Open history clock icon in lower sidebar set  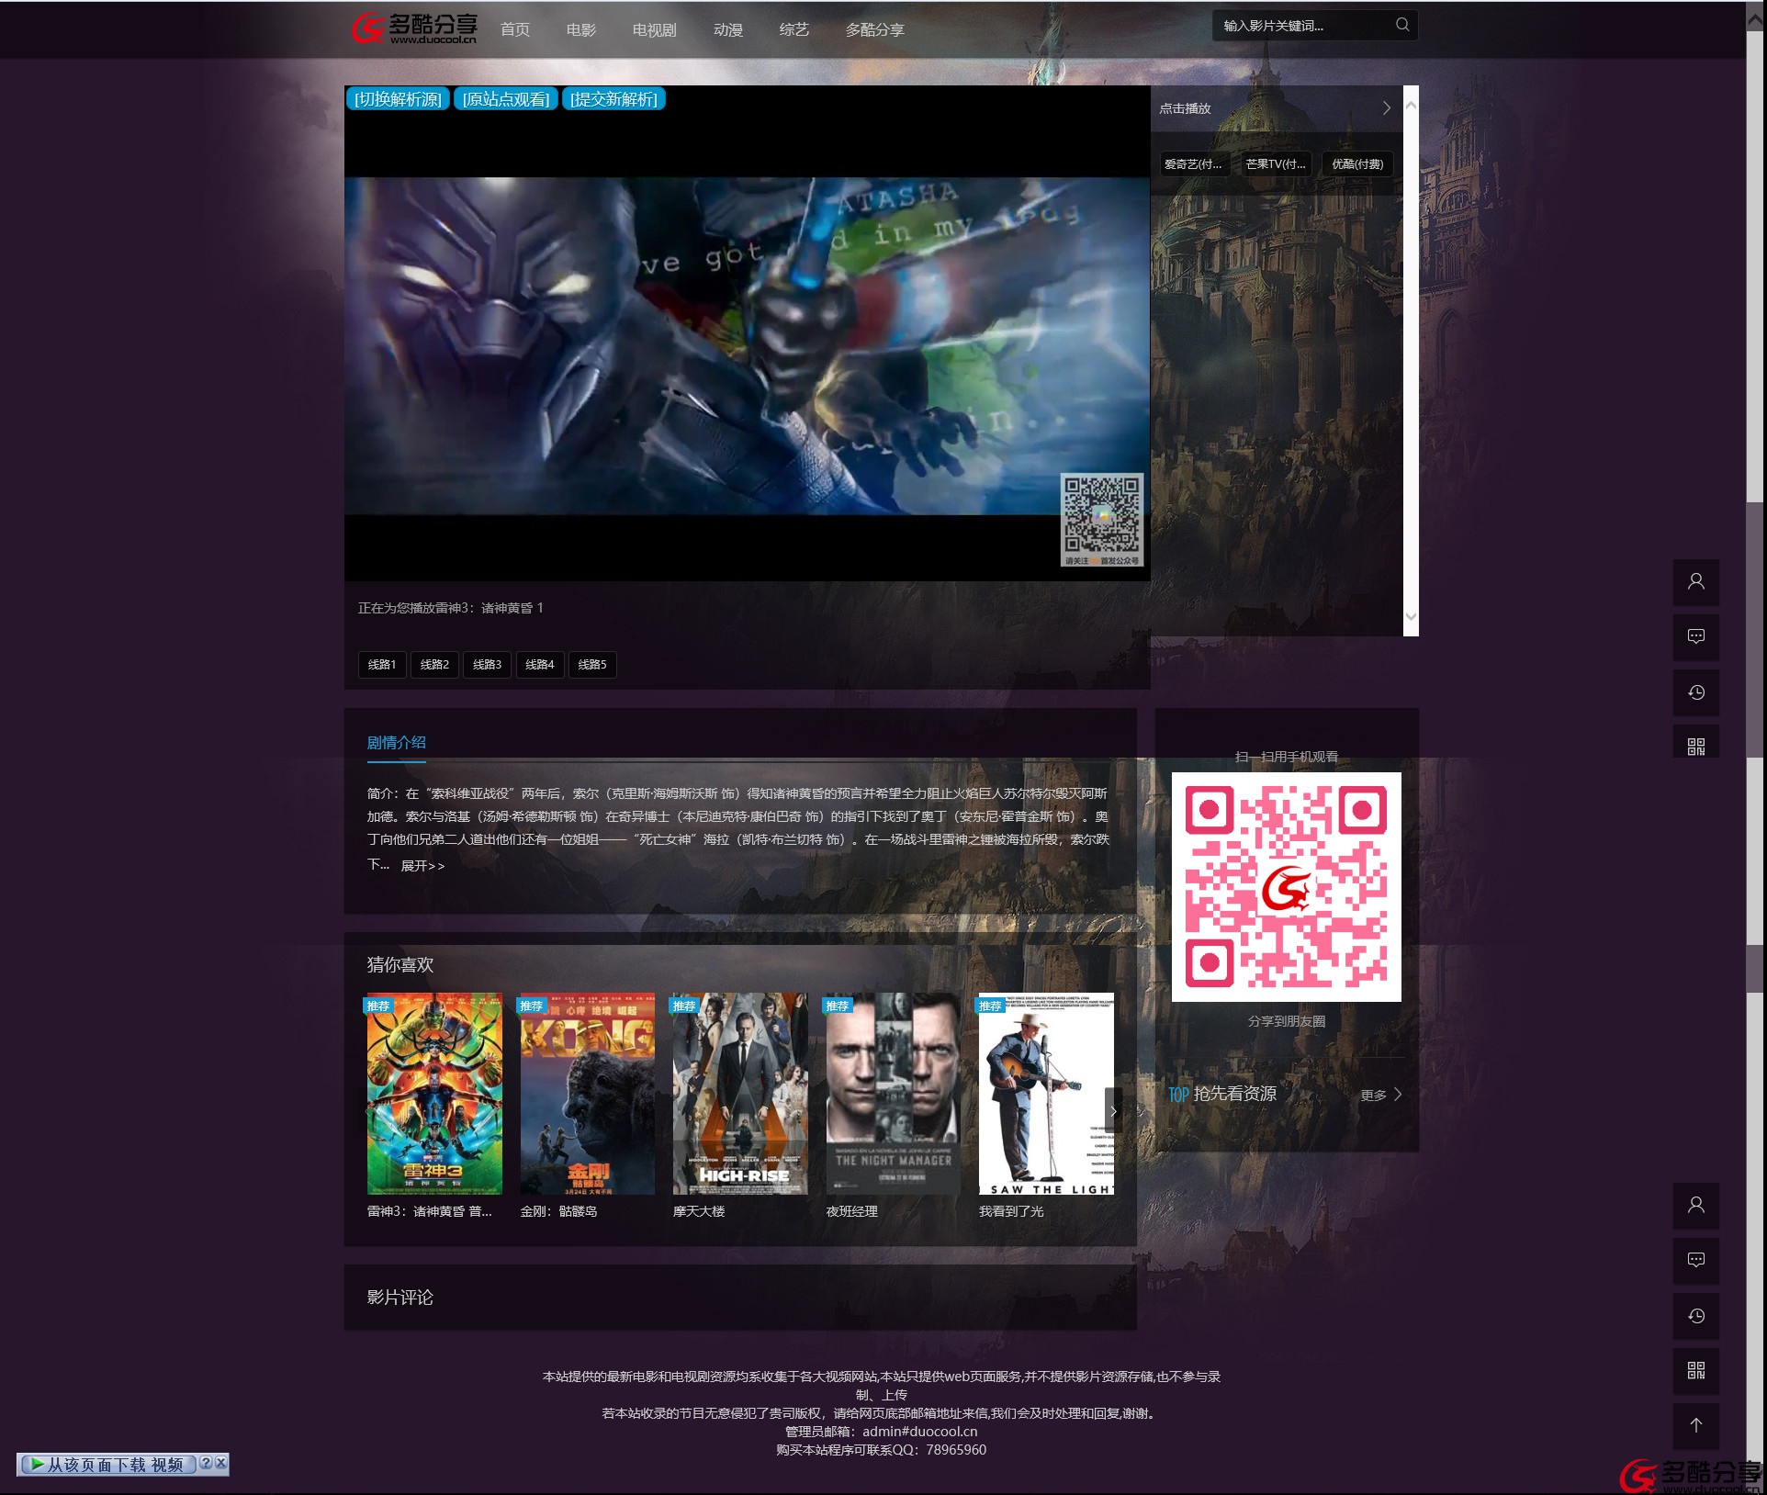pos(1695,1316)
